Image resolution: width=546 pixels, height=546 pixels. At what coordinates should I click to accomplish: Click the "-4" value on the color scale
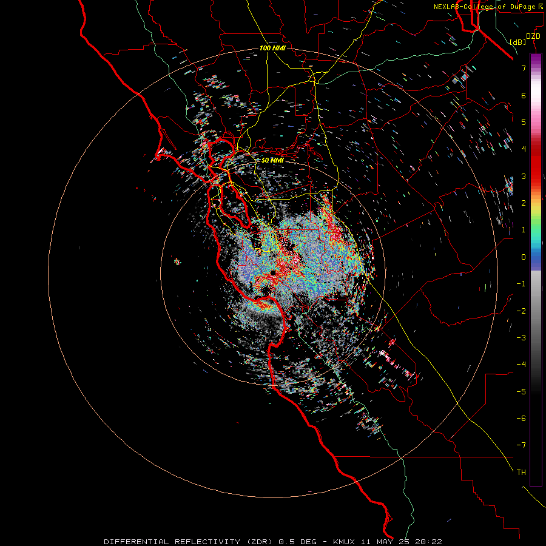[x=521, y=365]
